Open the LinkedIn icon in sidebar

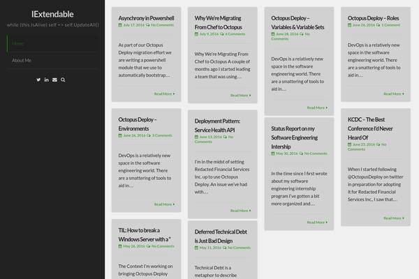pos(47,80)
